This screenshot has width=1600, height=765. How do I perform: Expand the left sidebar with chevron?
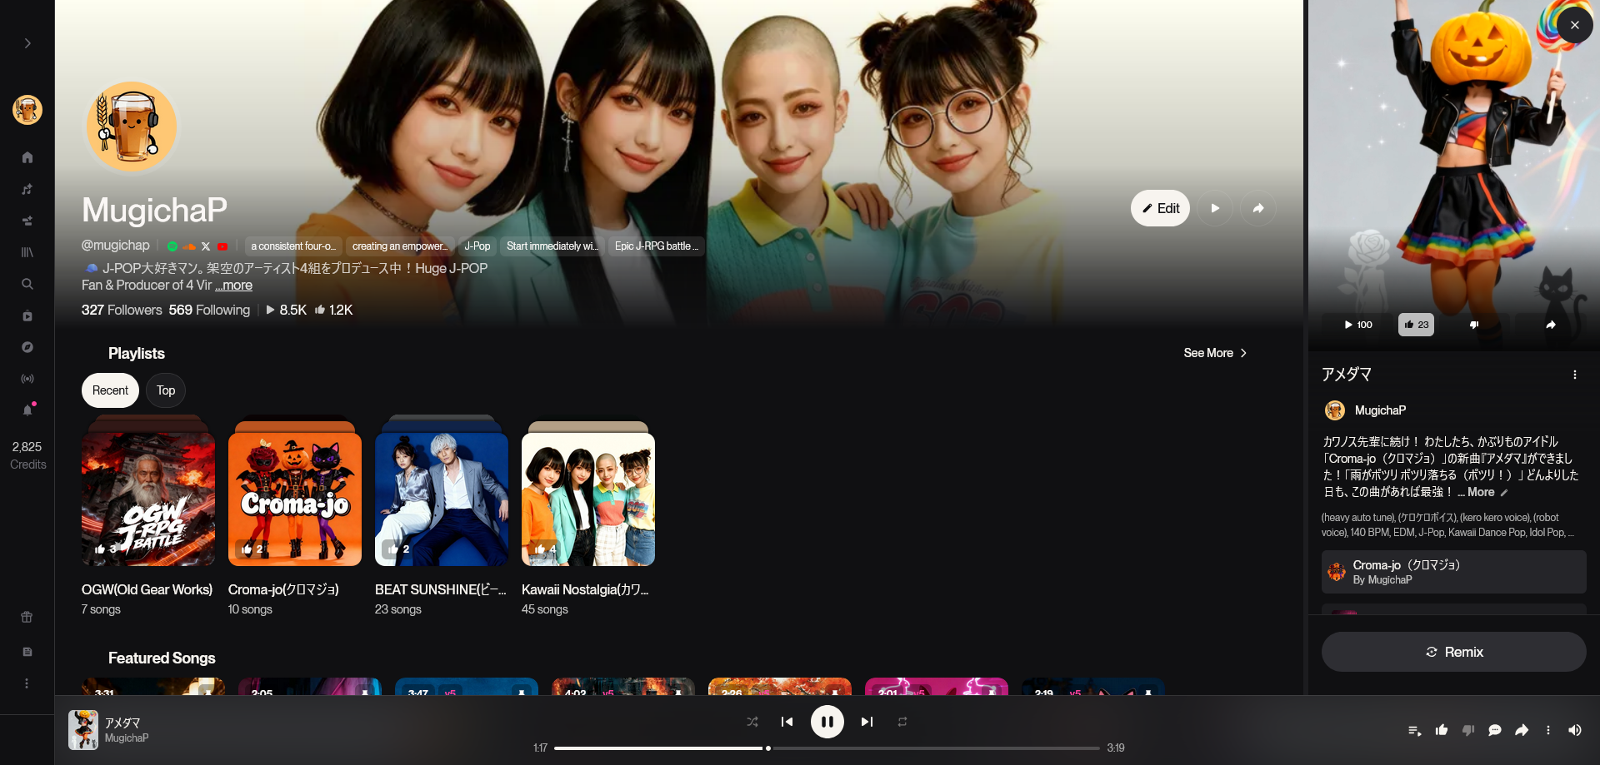[x=27, y=43]
